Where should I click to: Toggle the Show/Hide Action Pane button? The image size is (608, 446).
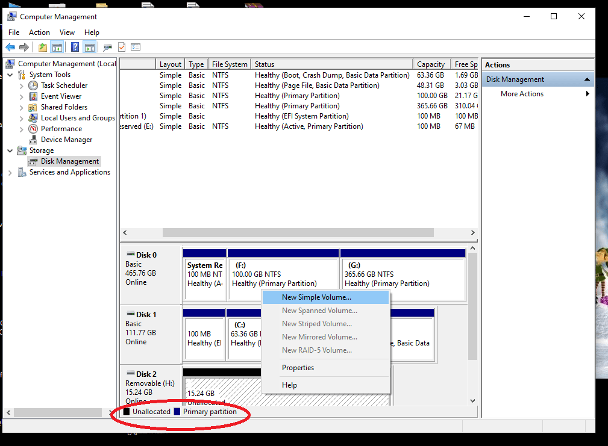click(x=89, y=47)
